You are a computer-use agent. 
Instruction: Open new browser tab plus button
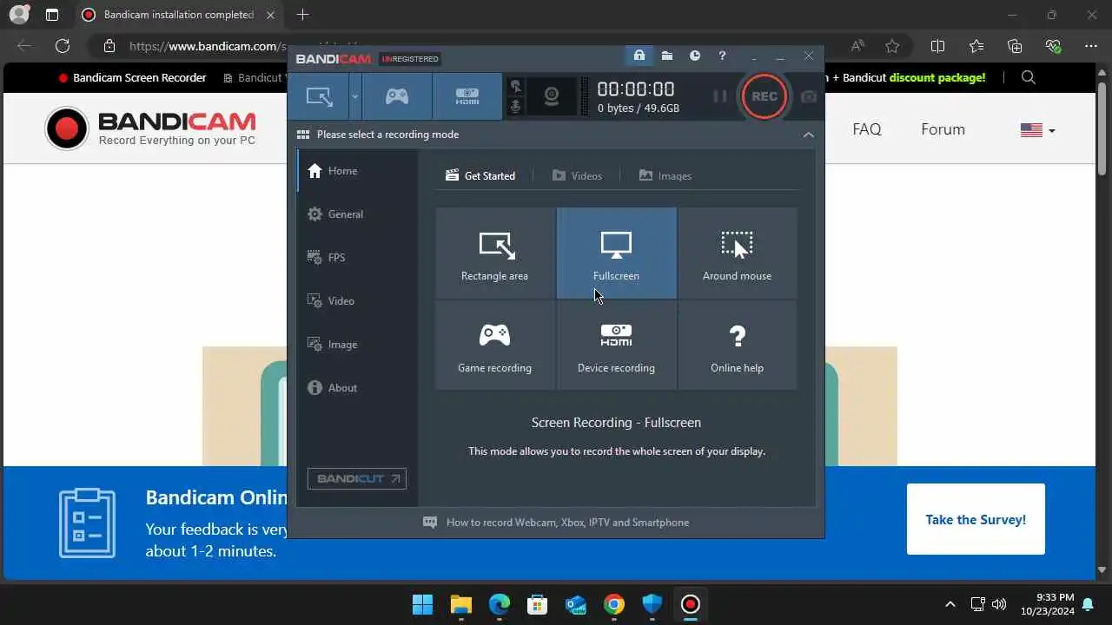(x=302, y=15)
